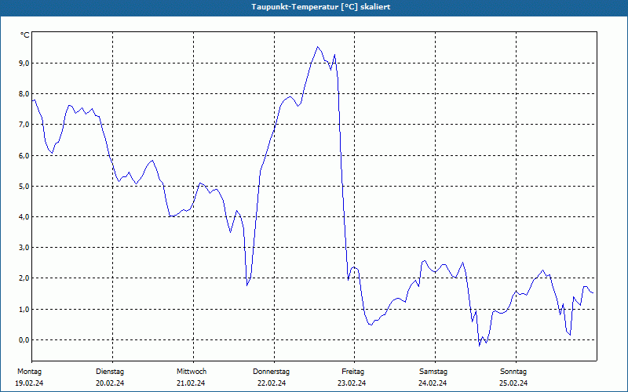The image size is (628, 392).
Task: Click the Sonntag day label
Action: (x=513, y=372)
